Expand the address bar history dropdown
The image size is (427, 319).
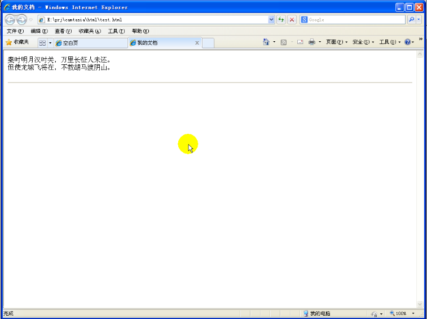[x=271, y=20]
